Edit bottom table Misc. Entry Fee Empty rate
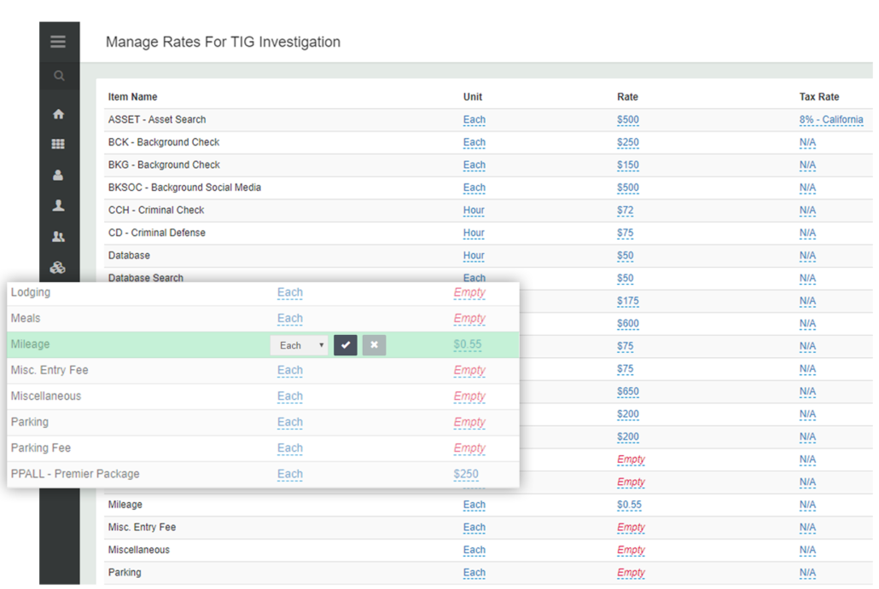Viewport: 879px width, 589px height. click(x=631, y=528)
